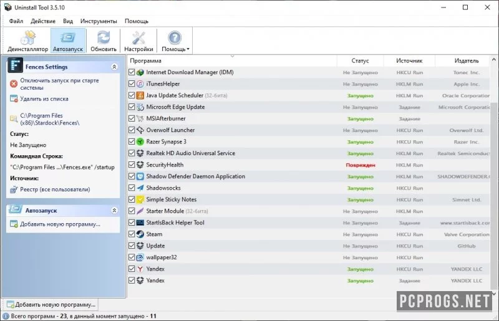499x321 pixels.
Task: Open the Действие menu
Action: (x=43, y=21)
